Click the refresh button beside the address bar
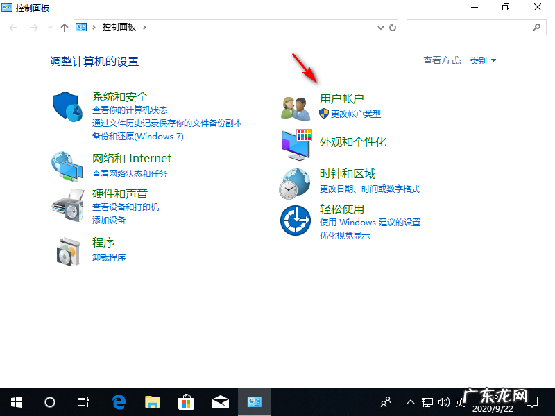 [392, 27]
